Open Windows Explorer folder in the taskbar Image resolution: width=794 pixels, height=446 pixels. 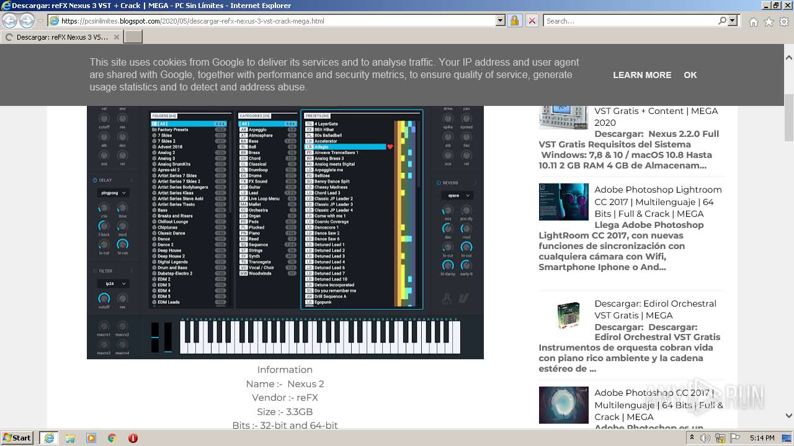click(x=69, y=438)
